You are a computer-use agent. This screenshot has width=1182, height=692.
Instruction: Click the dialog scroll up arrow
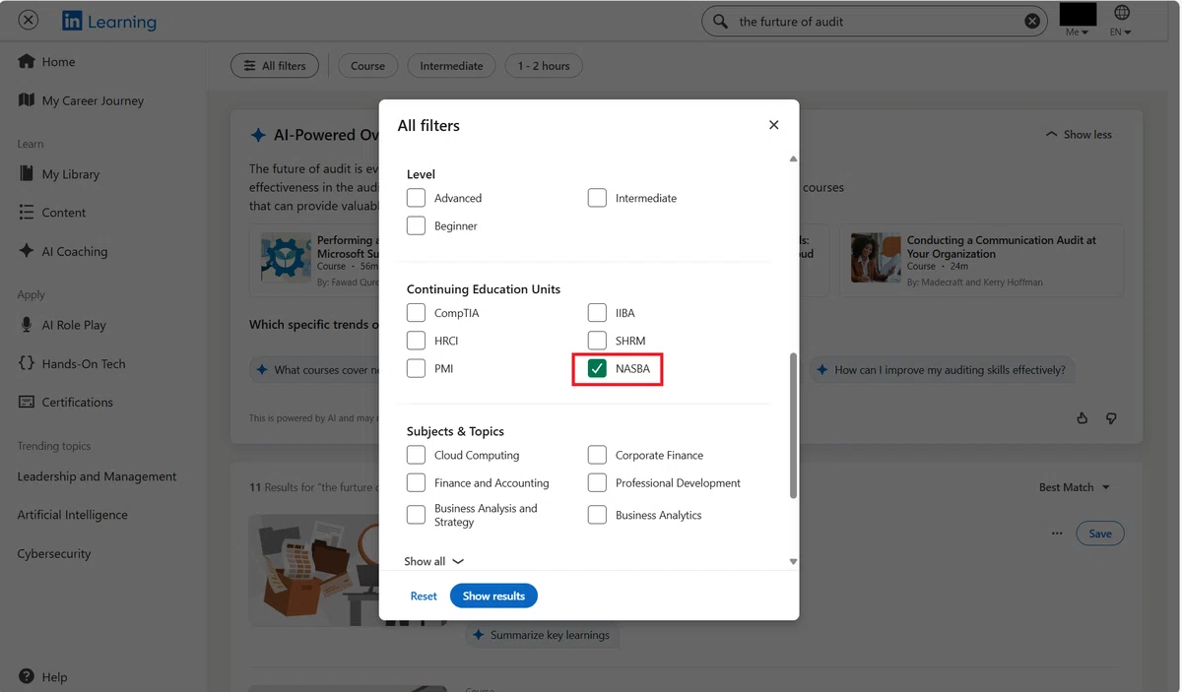click(x=793, y=158)
